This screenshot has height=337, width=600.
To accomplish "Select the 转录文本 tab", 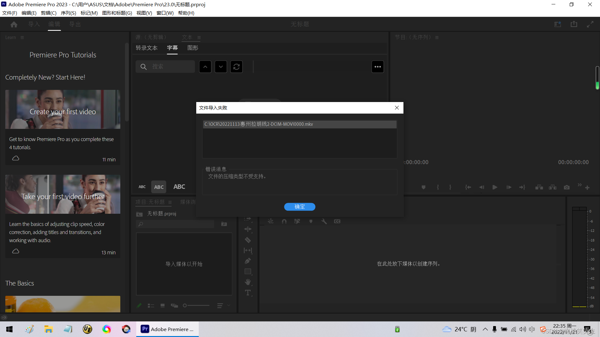I will pyautogui.click(x=147, y=48).
